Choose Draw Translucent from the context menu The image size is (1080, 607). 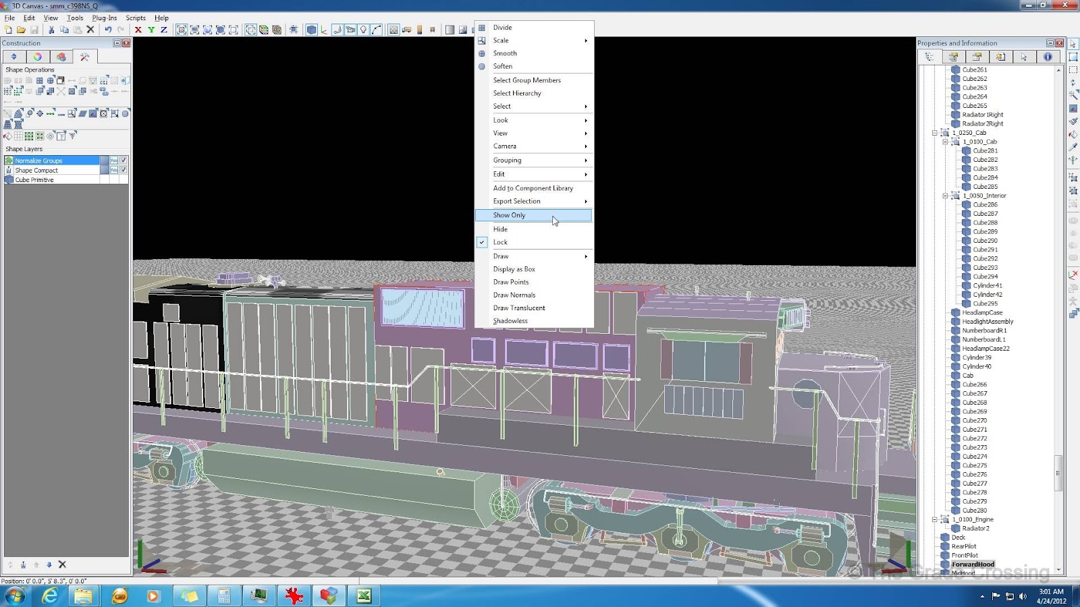[x=534, y=308]
